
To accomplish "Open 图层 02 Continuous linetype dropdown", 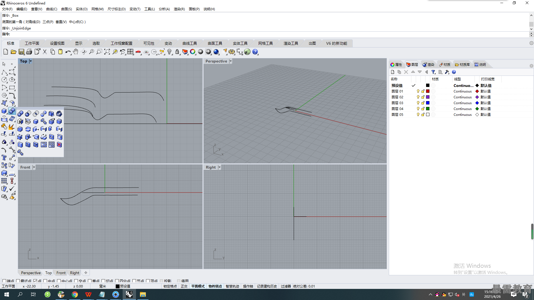I will coord(463,97).
